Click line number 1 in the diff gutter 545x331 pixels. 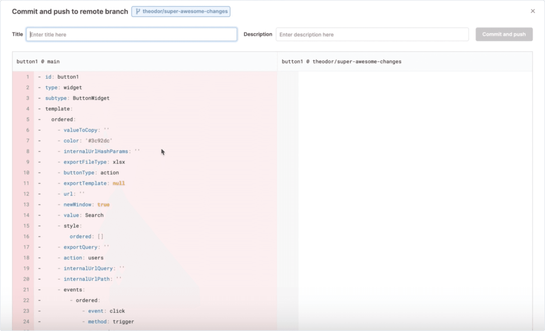(27, 77)
